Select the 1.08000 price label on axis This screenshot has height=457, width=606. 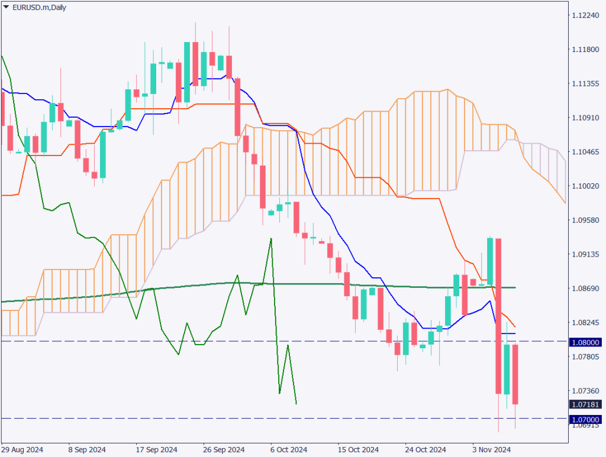click(585, 342)
